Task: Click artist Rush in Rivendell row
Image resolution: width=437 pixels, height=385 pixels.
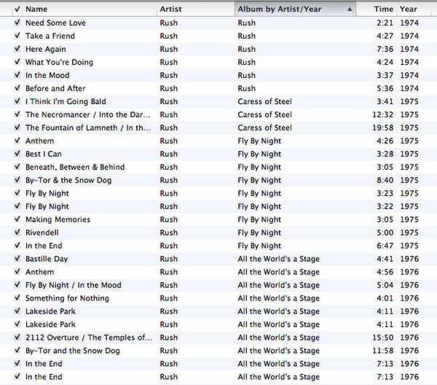Action: click(x=168, y=233)
